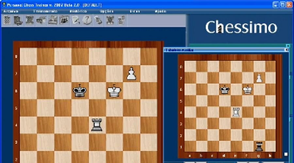Image resolution: width=294 pixels, height=163 pixels.
Task: Click the white pawn on the auxiliary board
Action: tap(259, 78)
